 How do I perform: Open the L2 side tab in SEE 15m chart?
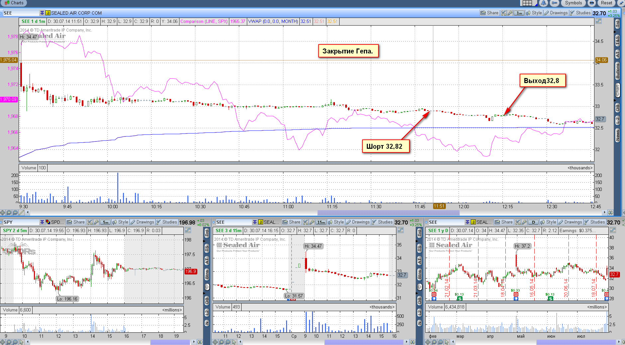coord(419,312)
